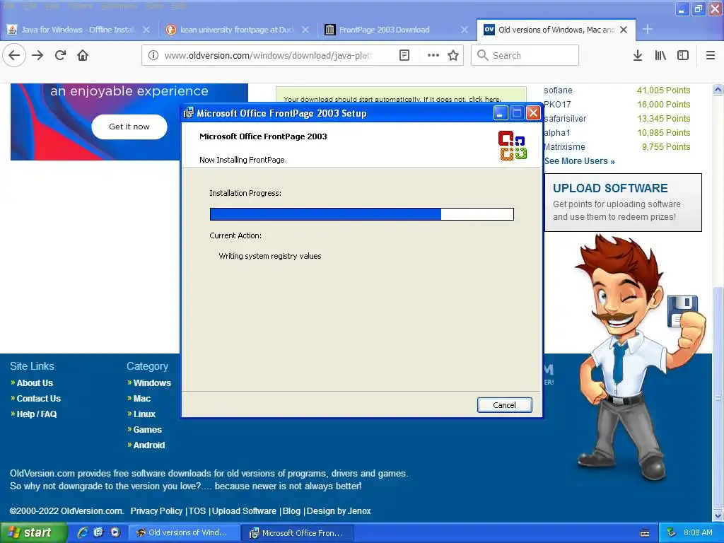Switch to Microsoft Office Fron... taskbar button

pyautogui.click(x=298, y=533)
